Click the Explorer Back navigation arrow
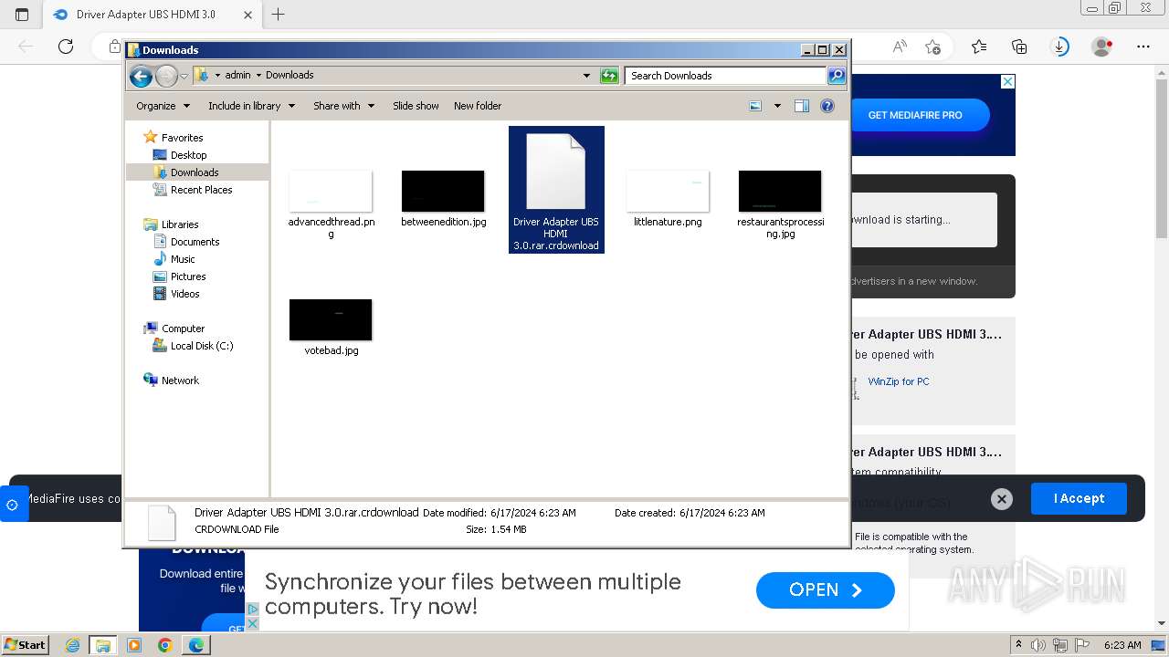The image size is (1169, 657). 141,76
